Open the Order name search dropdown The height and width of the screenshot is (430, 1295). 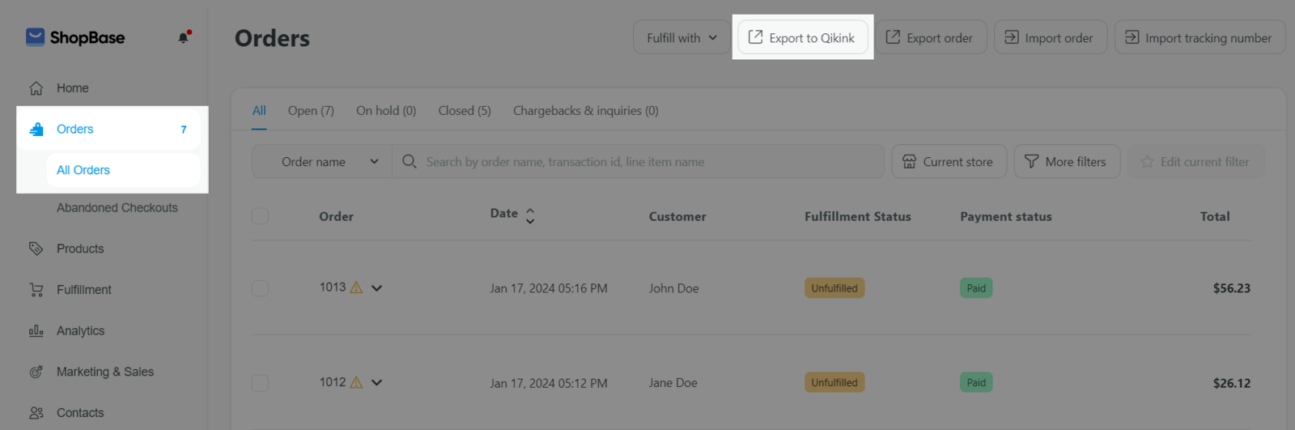tap(322, 162)
